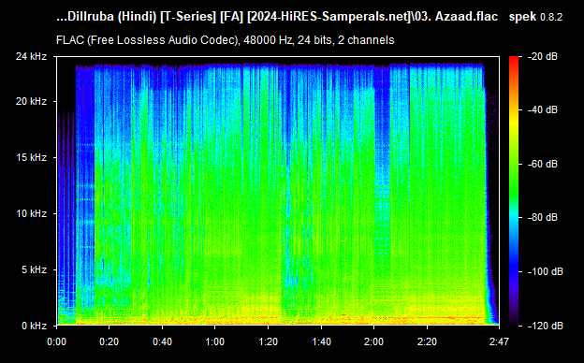Click the FLAC codec information line
Viewport: 584px width, 363px height.
pyautogui.click(x=225, y=40)
